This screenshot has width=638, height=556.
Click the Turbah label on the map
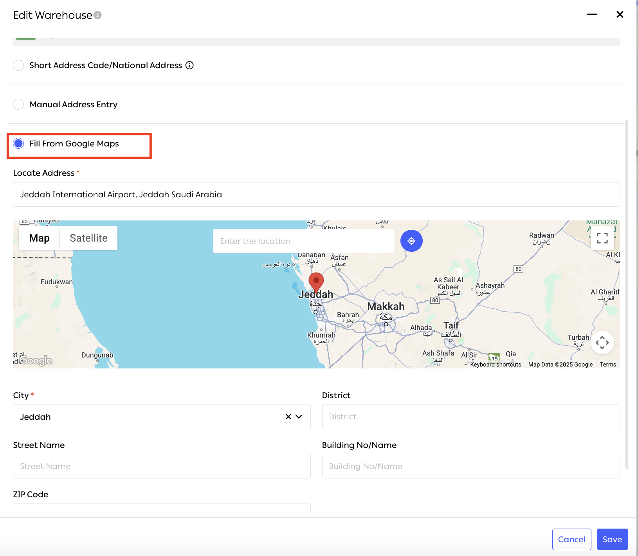coord(579,338)
